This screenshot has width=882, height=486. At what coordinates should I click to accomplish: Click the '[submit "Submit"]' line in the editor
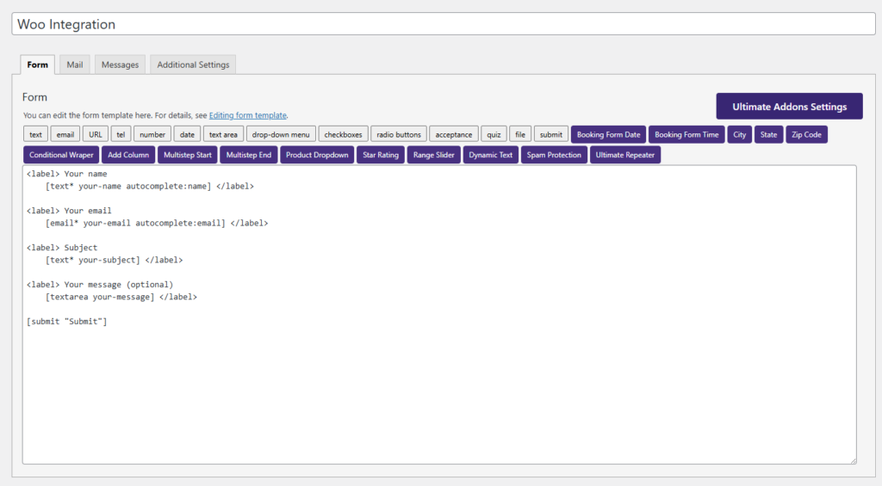tap(66, 322)
